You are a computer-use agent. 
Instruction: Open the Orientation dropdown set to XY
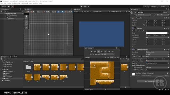click(x=158, y=37)
